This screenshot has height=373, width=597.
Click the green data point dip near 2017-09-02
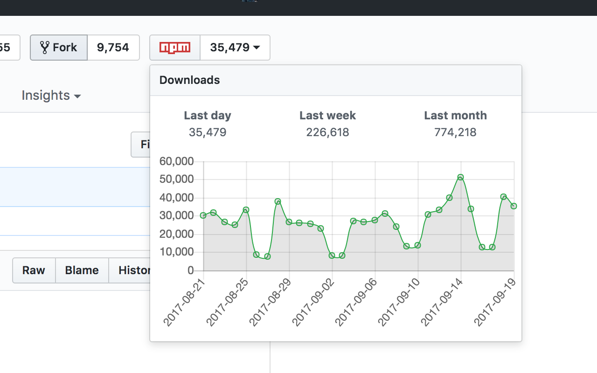click(x=332, y=255)
